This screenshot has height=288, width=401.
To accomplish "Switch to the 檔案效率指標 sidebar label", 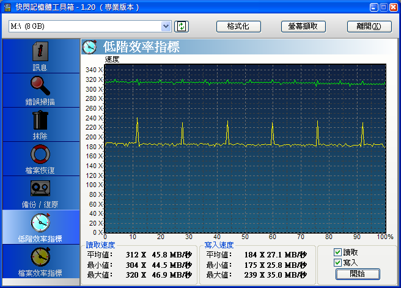I will [40, 273].
